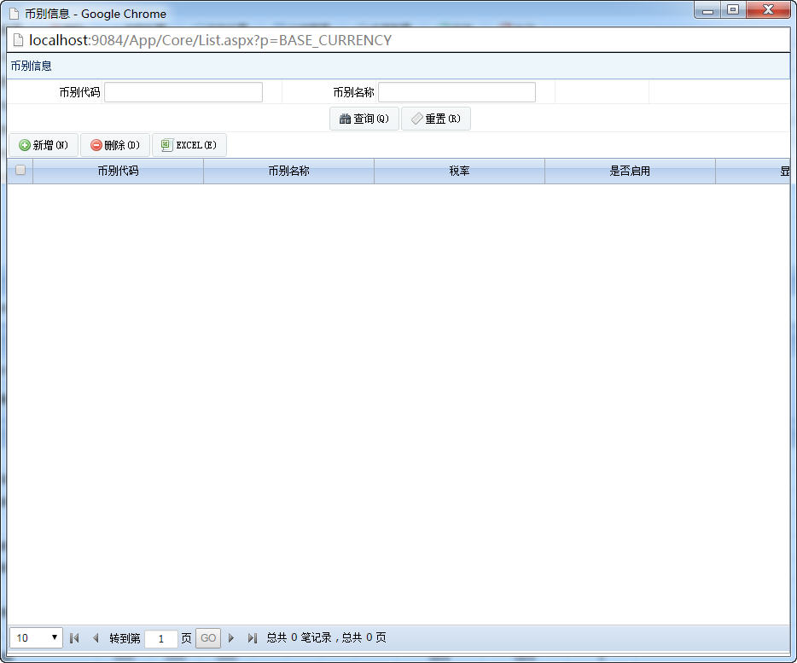Jump to the last page arrow icon
Viewport: 797px width, 663px height.
coord(252,637)
